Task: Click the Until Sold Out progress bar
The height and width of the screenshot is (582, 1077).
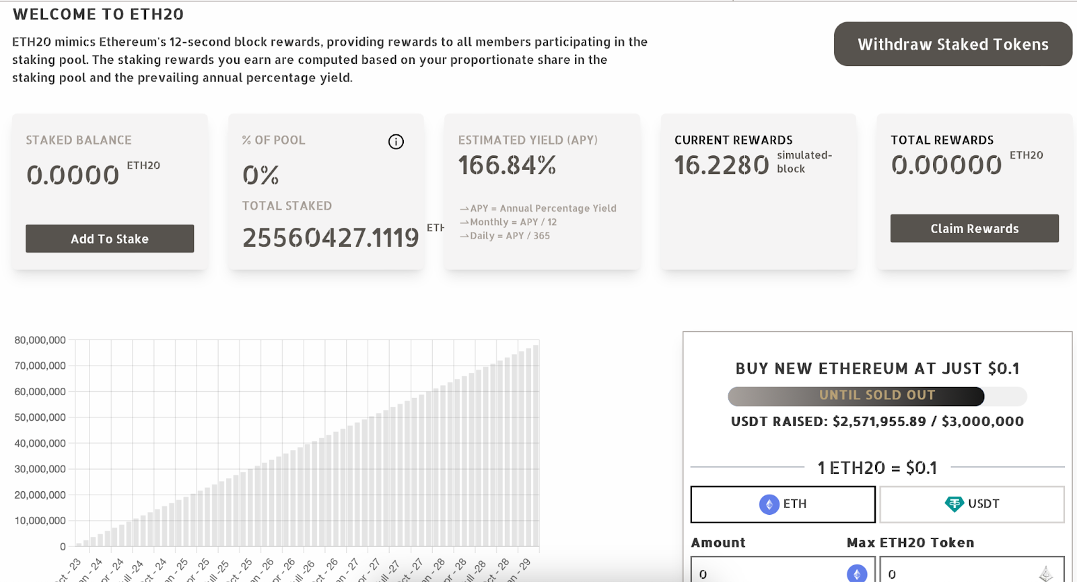Action: point(877,396)
